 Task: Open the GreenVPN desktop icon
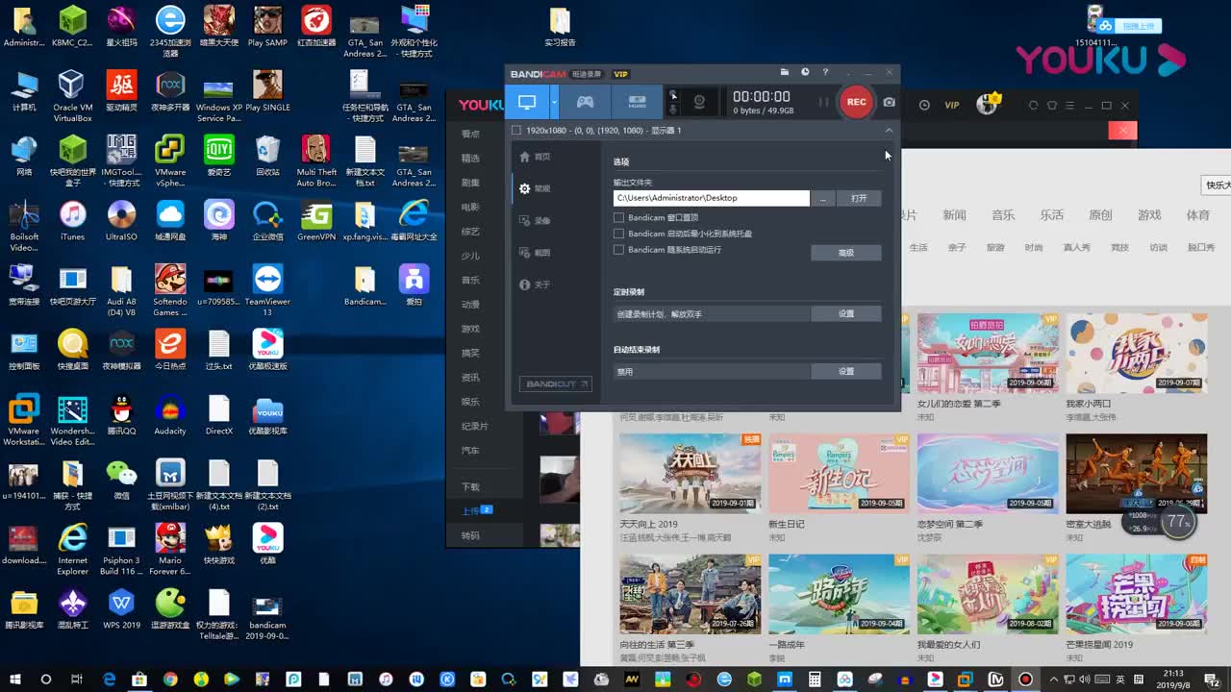(316, 220)
